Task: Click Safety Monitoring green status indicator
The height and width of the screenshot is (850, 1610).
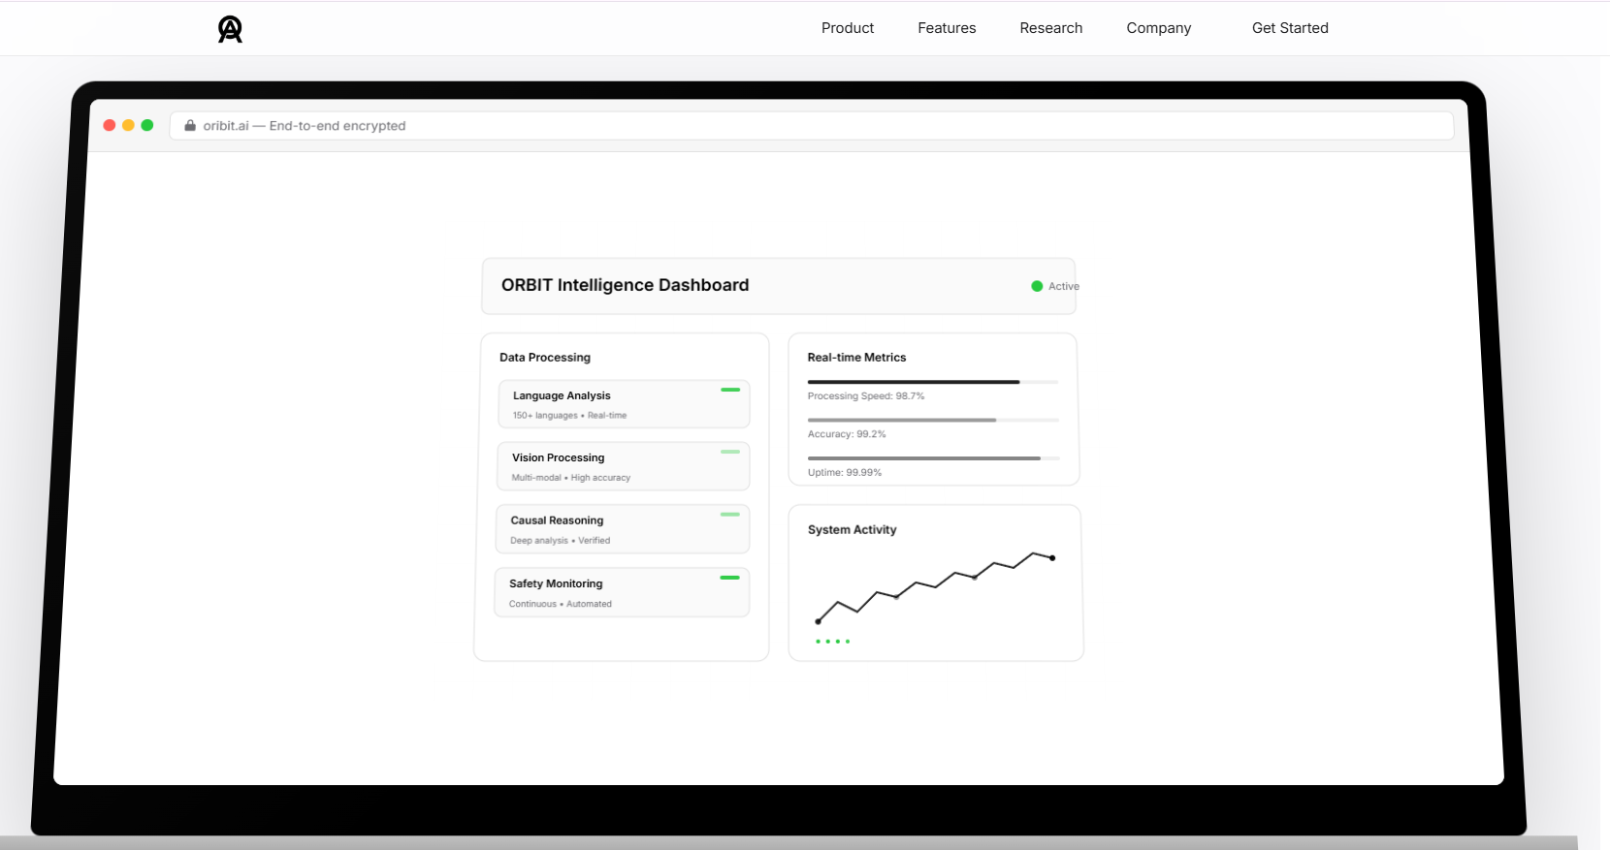Action: pos(730,578)
